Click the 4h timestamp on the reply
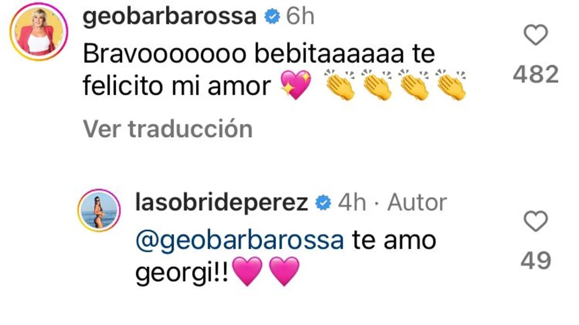 point(351,204)
